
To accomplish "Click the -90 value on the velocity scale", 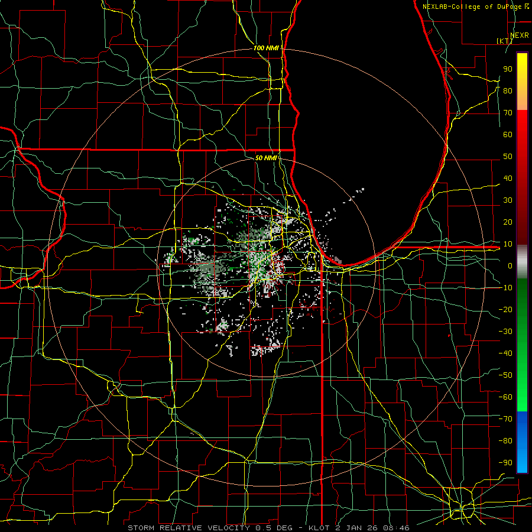I will 505,462.
